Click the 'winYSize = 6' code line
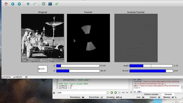183x103 pixels. coord(65,88)
